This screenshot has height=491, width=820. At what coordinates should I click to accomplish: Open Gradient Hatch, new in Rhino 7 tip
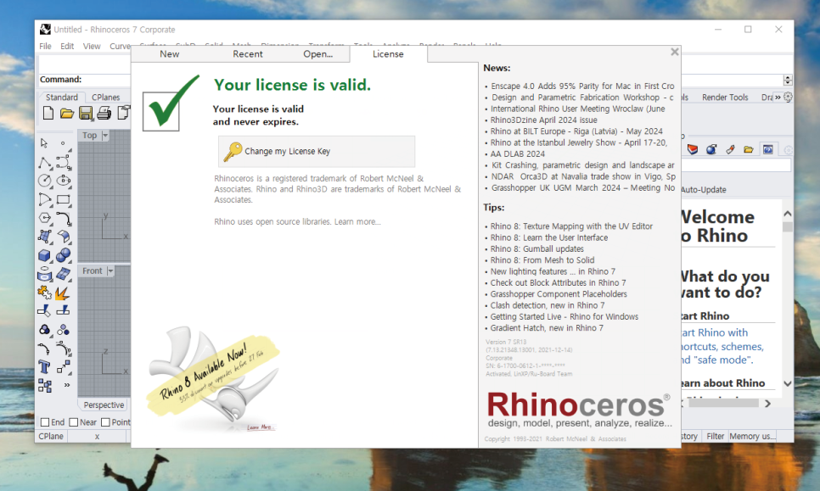pos(547,328)
